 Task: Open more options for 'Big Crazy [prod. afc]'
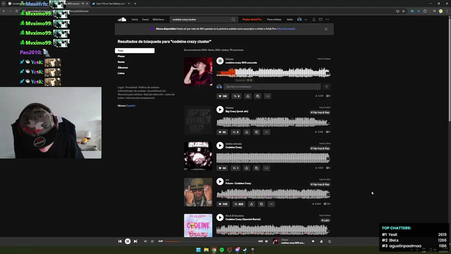click(x=266, y=132)
